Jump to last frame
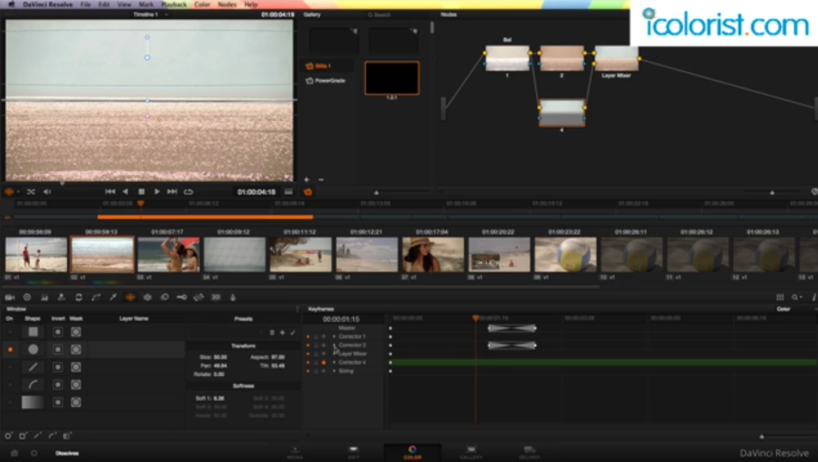This screenshot has height=462, width=818. [x=172, y=191]
